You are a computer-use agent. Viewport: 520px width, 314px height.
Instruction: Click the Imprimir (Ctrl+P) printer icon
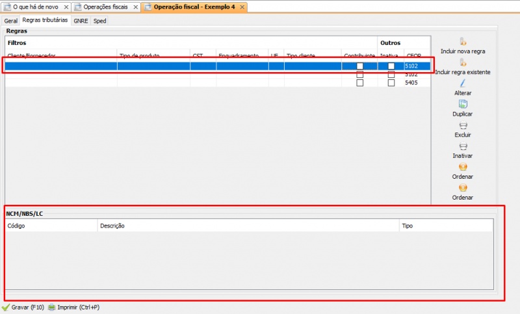coord(51,307)
